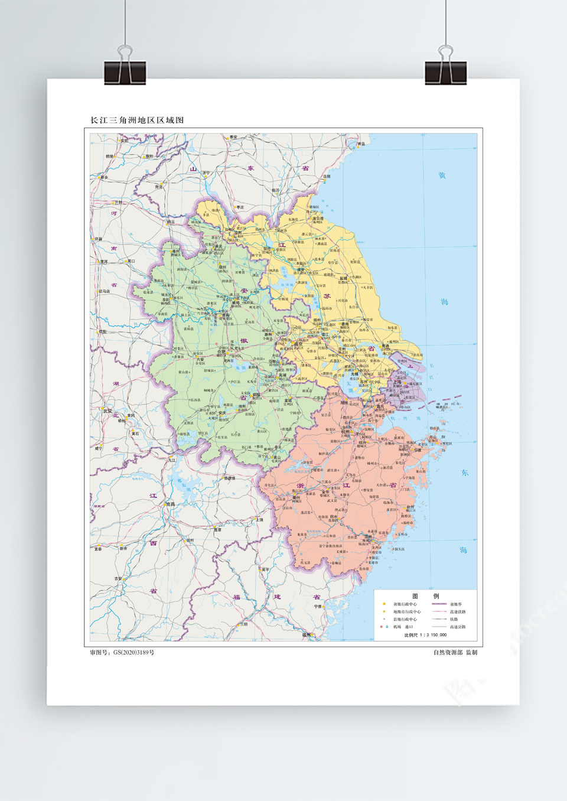Click the 图例 legend heading
This screenshot has width=567, height=801.
coord(425,596)
